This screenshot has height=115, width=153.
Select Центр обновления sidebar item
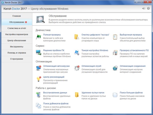17,40
